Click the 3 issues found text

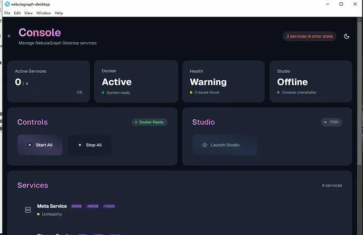click(207, 92)
